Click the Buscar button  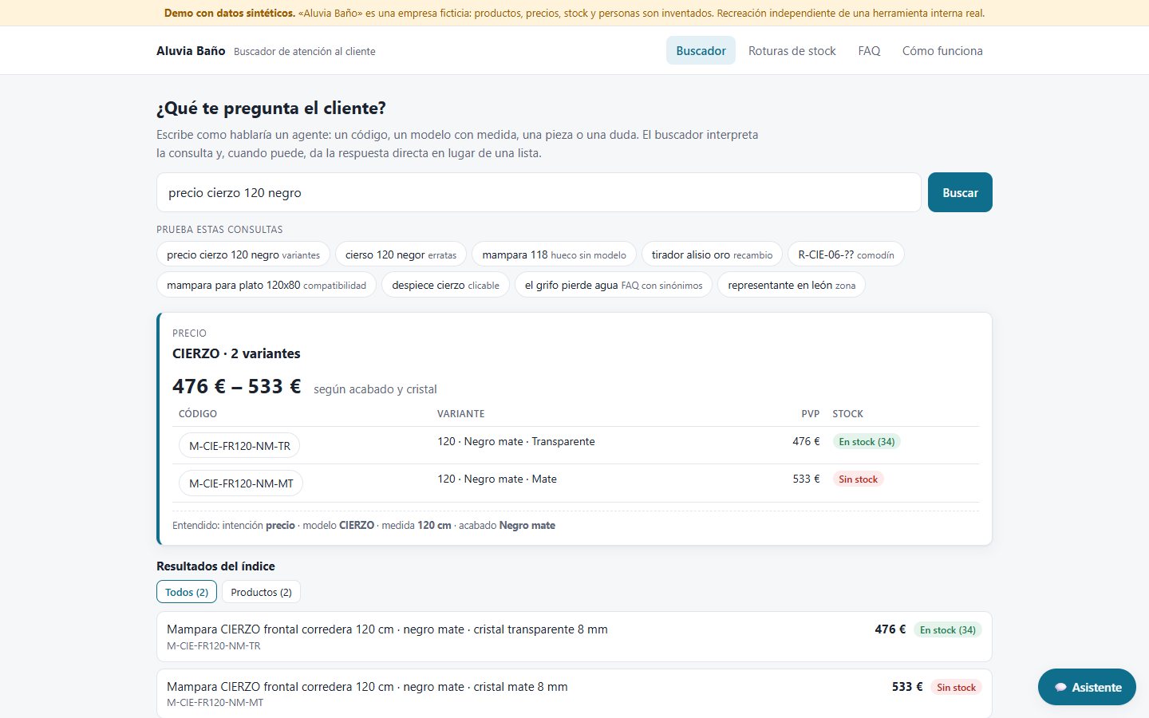(960, 192)
